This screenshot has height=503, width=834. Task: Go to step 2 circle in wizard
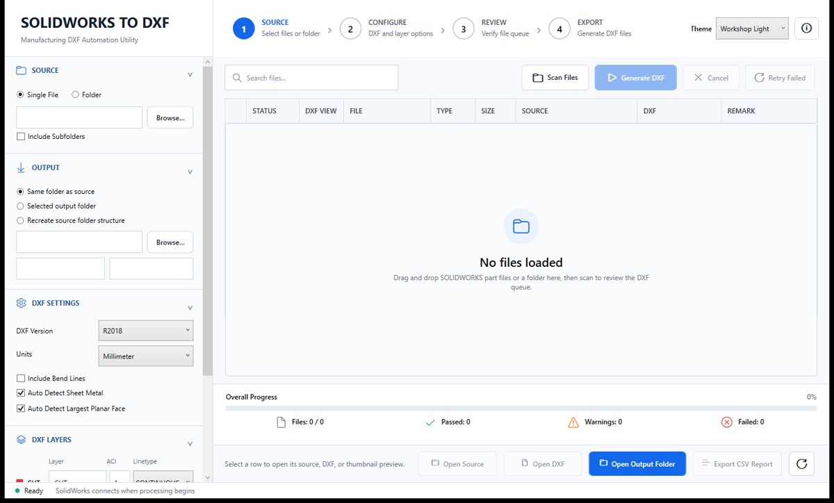point(350,28)
